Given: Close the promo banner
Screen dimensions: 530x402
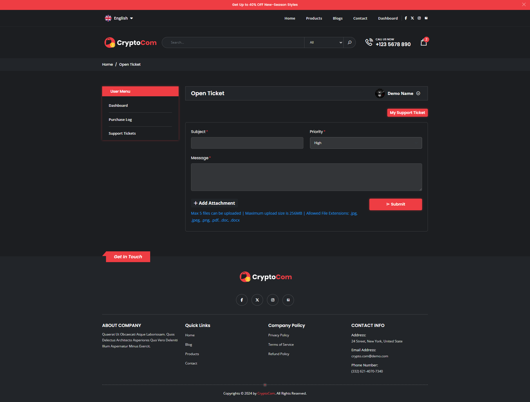Looking at the screenshot, I should 524,4.
